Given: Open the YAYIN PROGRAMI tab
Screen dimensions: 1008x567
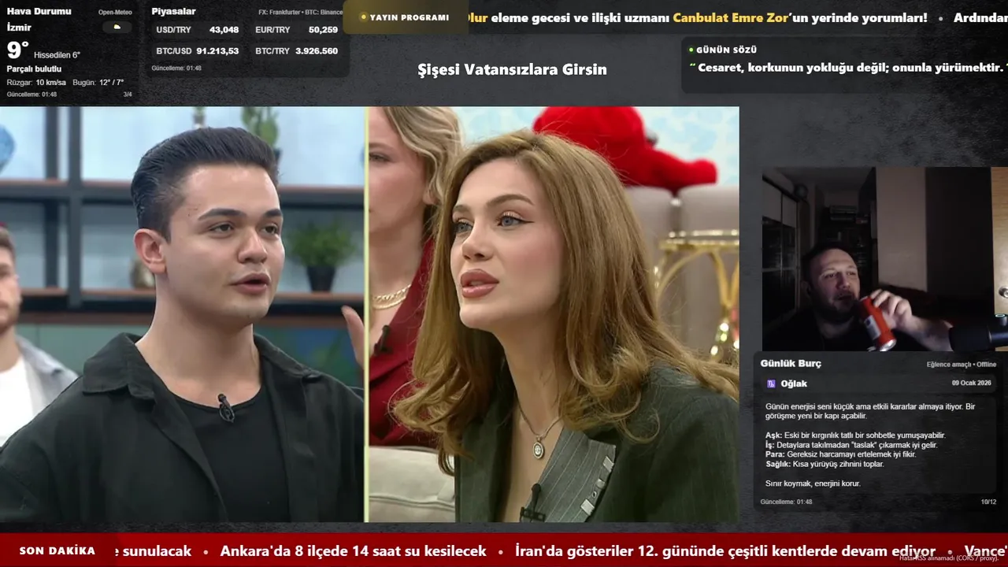Looking at the screenshot, I should (404, 17).
